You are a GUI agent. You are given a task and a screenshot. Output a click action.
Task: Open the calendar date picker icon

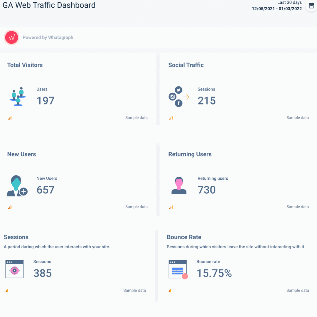point(311,6)
